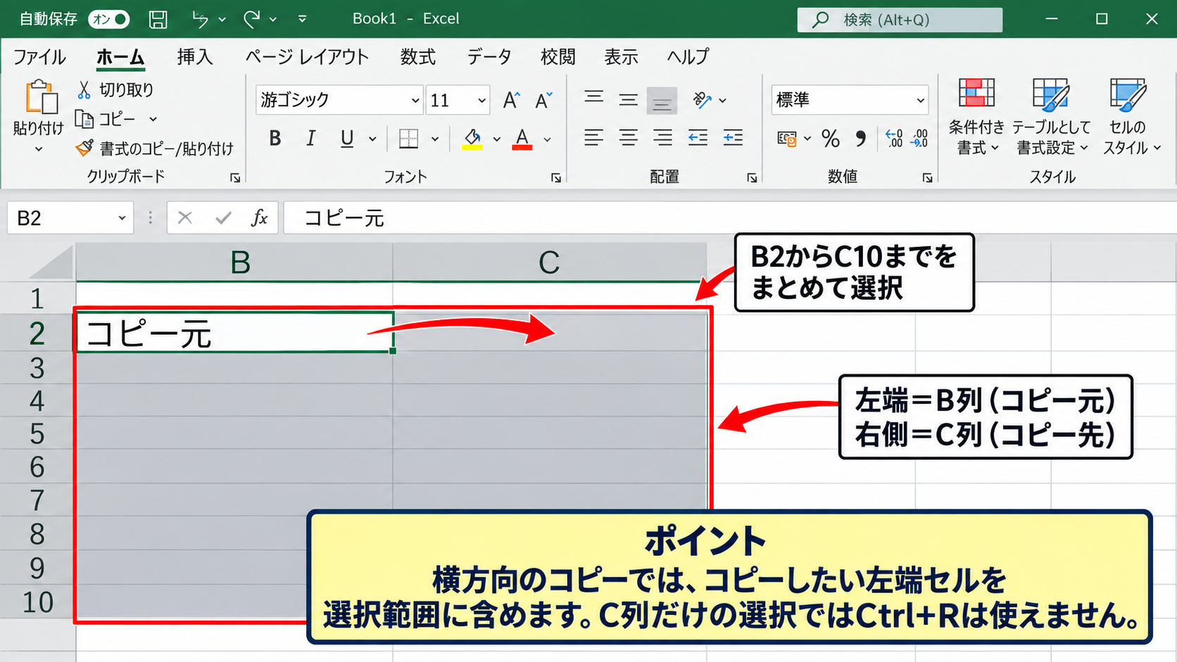Click 切り取り scissors cut button
This screenshot has width=1177, height=662.
(x=115, y=90)
